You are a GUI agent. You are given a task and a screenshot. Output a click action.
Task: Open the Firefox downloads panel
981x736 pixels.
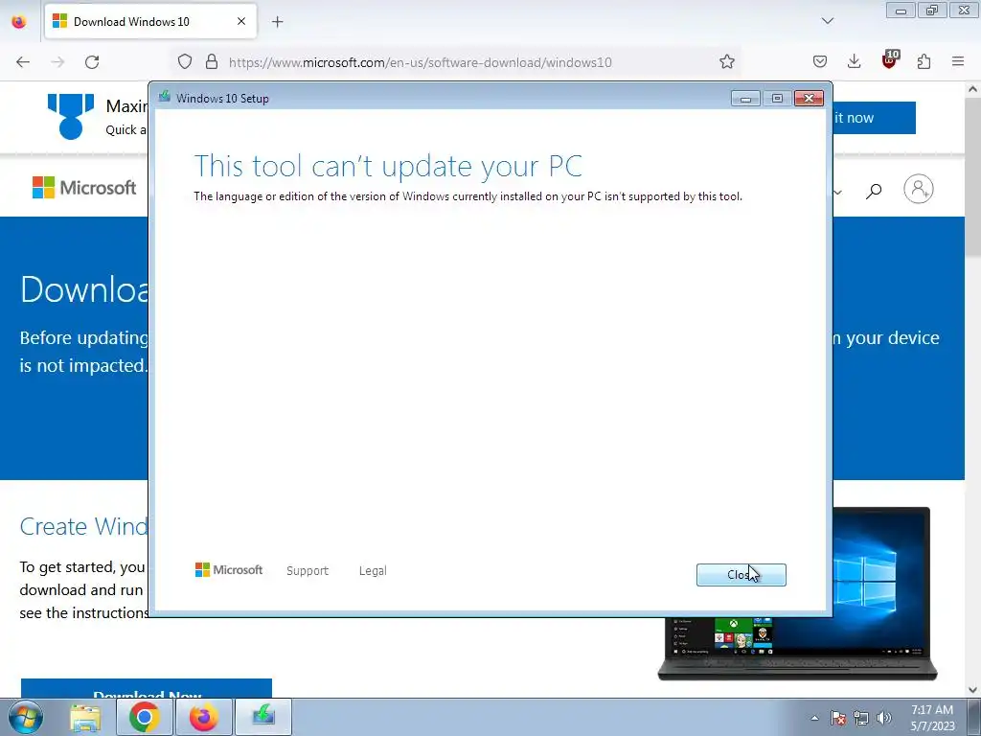click(854, 62)
